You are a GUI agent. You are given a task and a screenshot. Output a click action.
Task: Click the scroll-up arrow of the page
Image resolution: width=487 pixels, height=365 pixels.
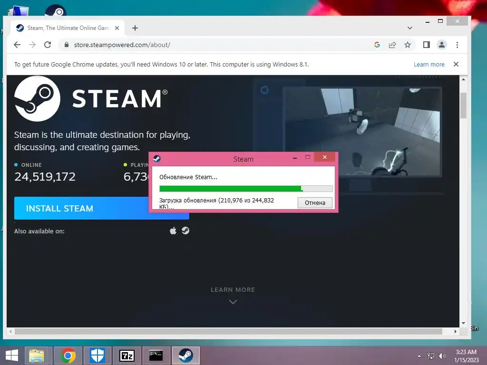click(463, 79)
